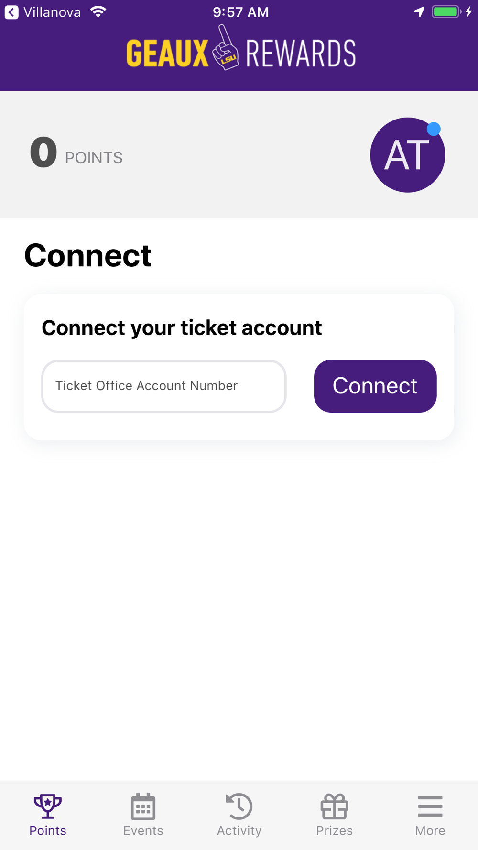Screen dimensions: 478x850
Task: Open the Activity history clock icon
Action: coord(239,806)
